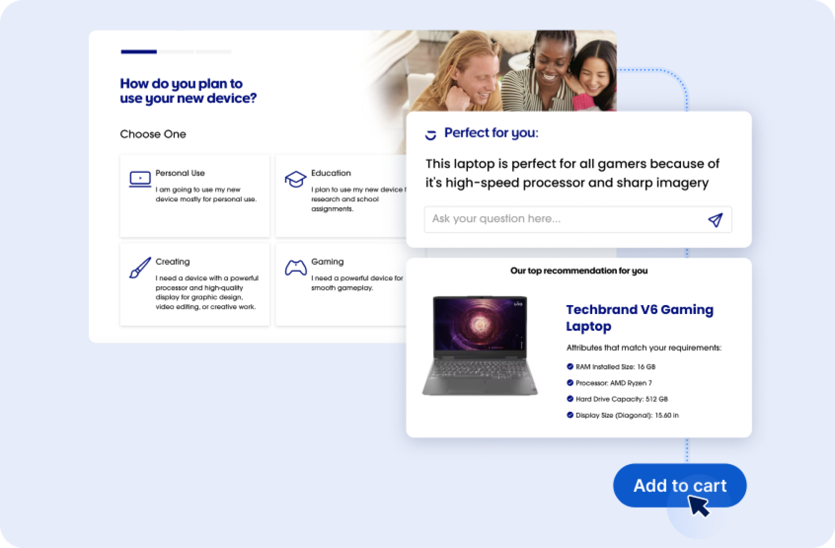Click the Display Size check icon
Screen dimensions: 835x548
coord(570,415)
